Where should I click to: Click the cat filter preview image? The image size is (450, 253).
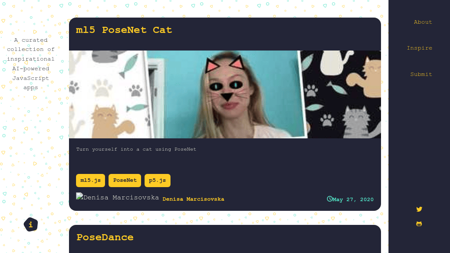pyautogui.click(x=225, y=94)
